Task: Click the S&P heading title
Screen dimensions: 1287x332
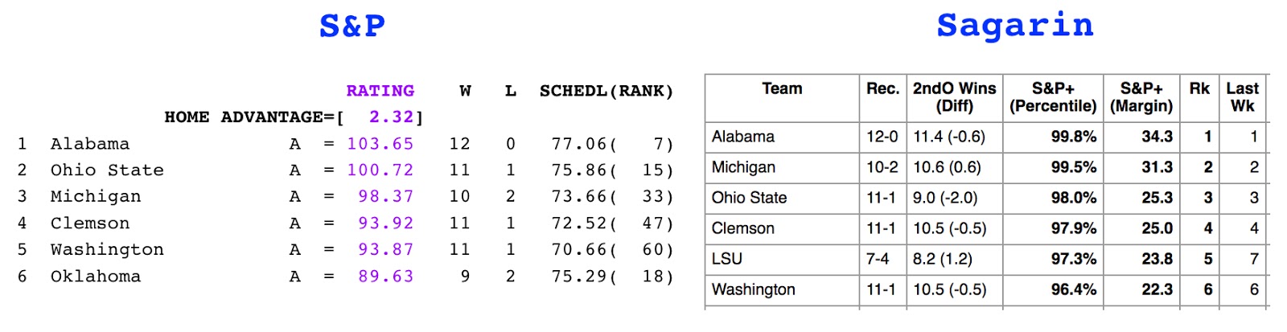Action: (x=352, y=27)
